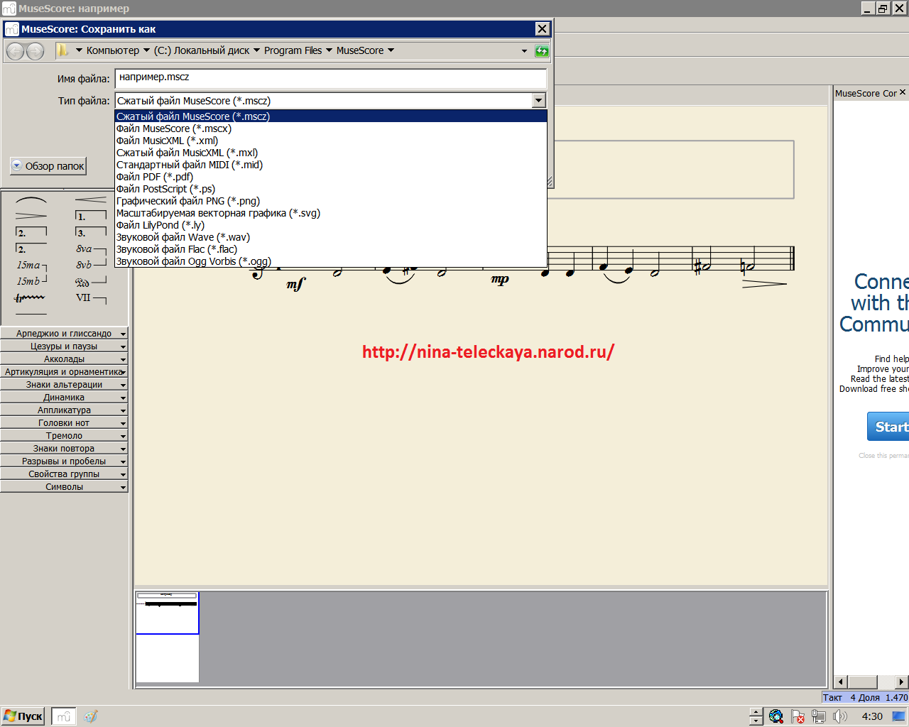Click Обзор папок button
The width and height of the screenshot is (909, 727).
click(x=48, y=166)
